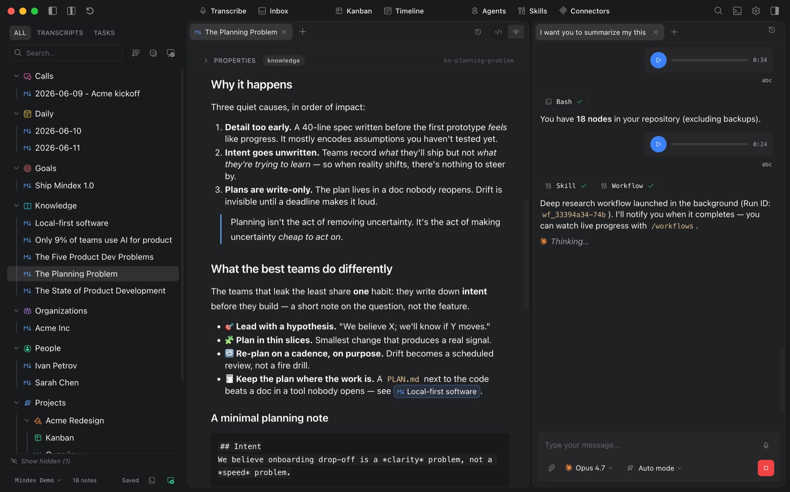Open settings gear icon

point(756,11)
